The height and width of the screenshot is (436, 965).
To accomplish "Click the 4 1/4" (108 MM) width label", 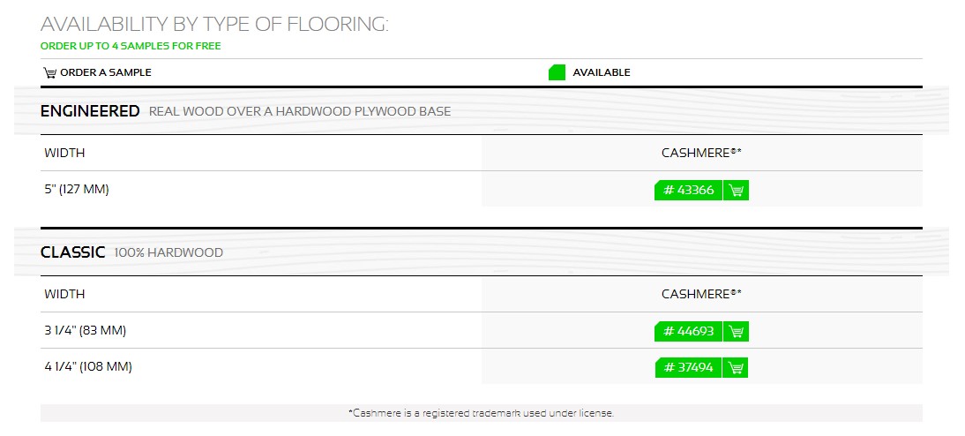I will (88, 367).
